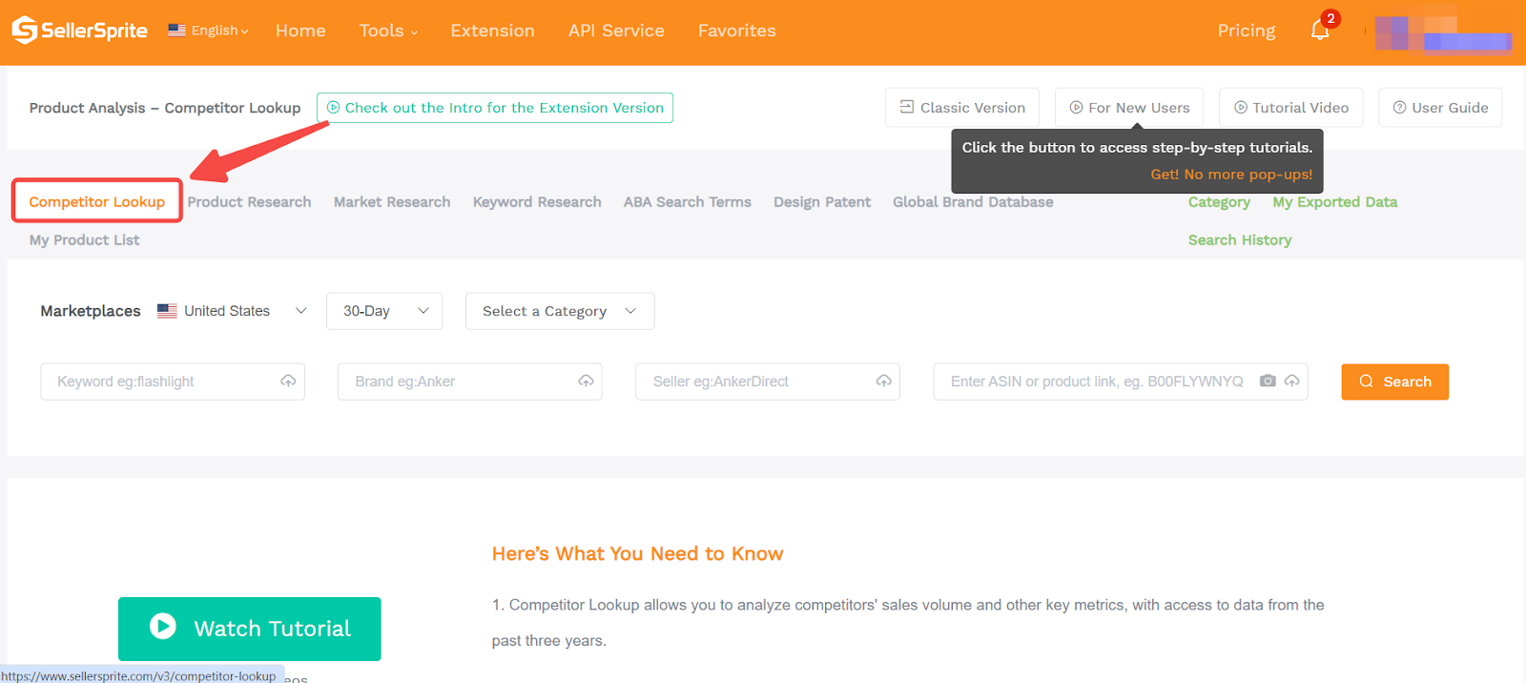Focus the ASIN or product link field

point(1121,382)
